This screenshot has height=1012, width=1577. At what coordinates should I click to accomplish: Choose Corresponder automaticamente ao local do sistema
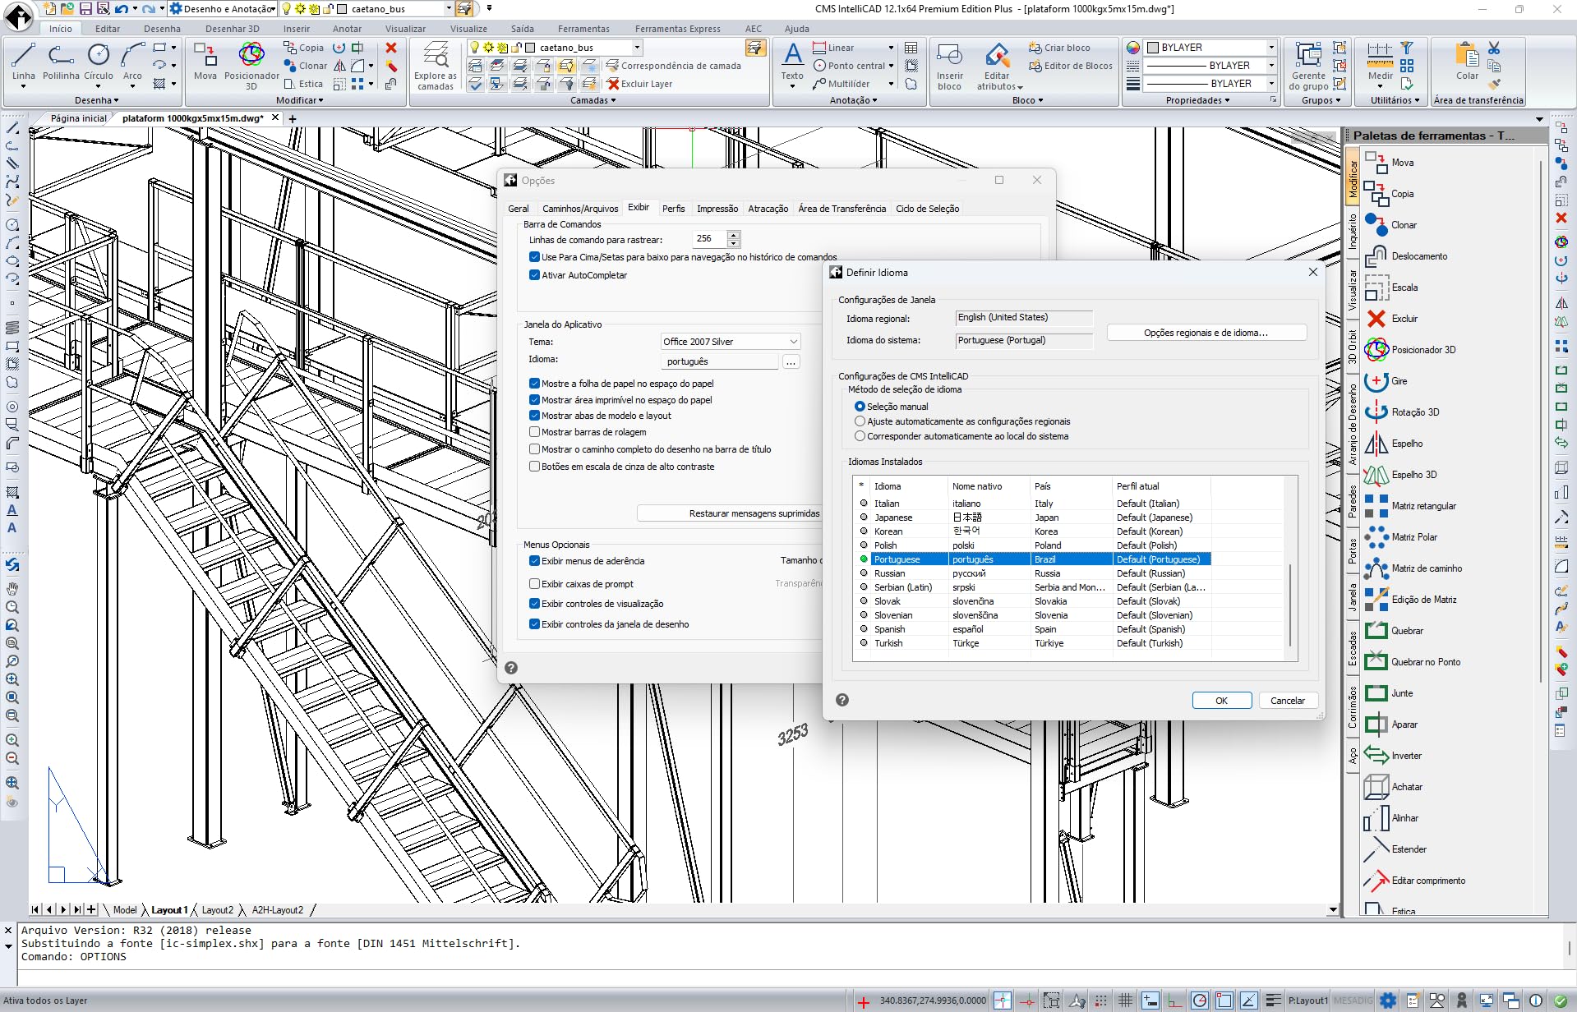coord(860,436)
